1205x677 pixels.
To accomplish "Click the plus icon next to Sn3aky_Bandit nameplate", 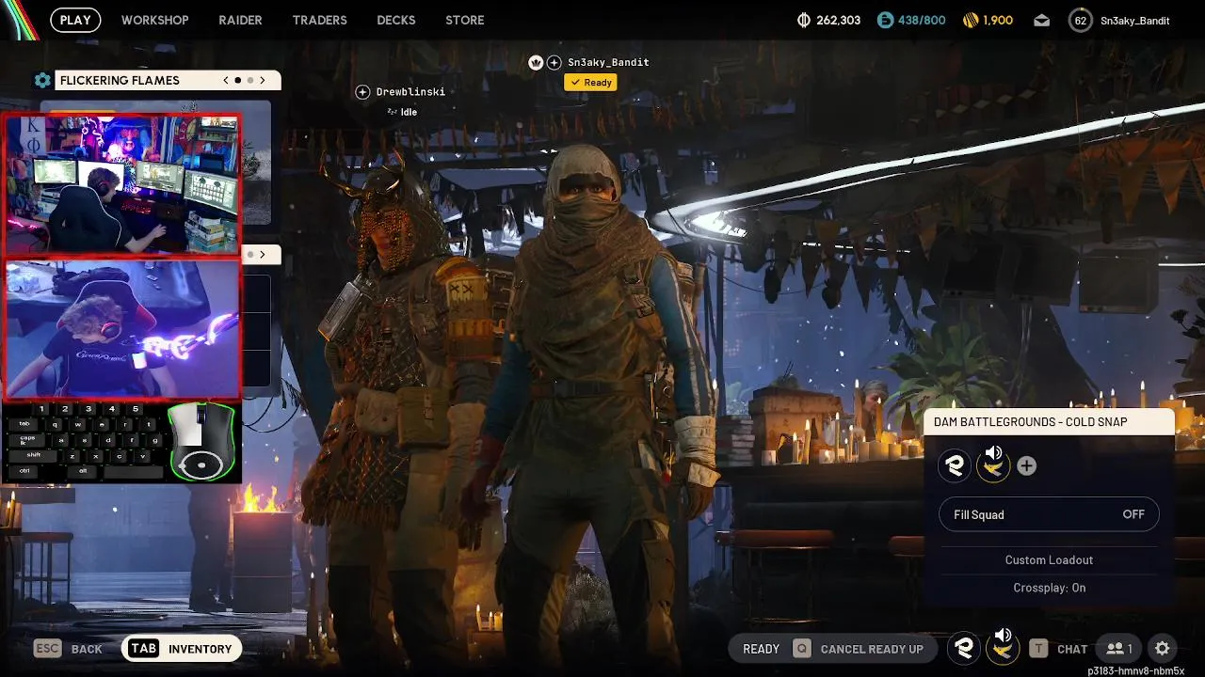I will coord(554,62).
